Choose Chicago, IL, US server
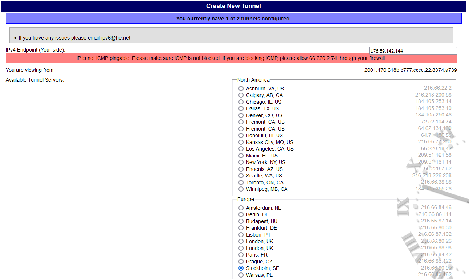Screen dimensions: 469x279 (x=241, y=102)
